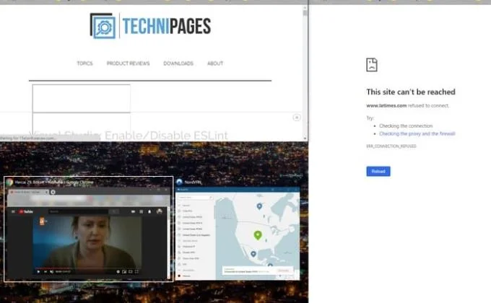
Task: Click the 'Waiting for' status bar text
Action: tap(28, 138)
